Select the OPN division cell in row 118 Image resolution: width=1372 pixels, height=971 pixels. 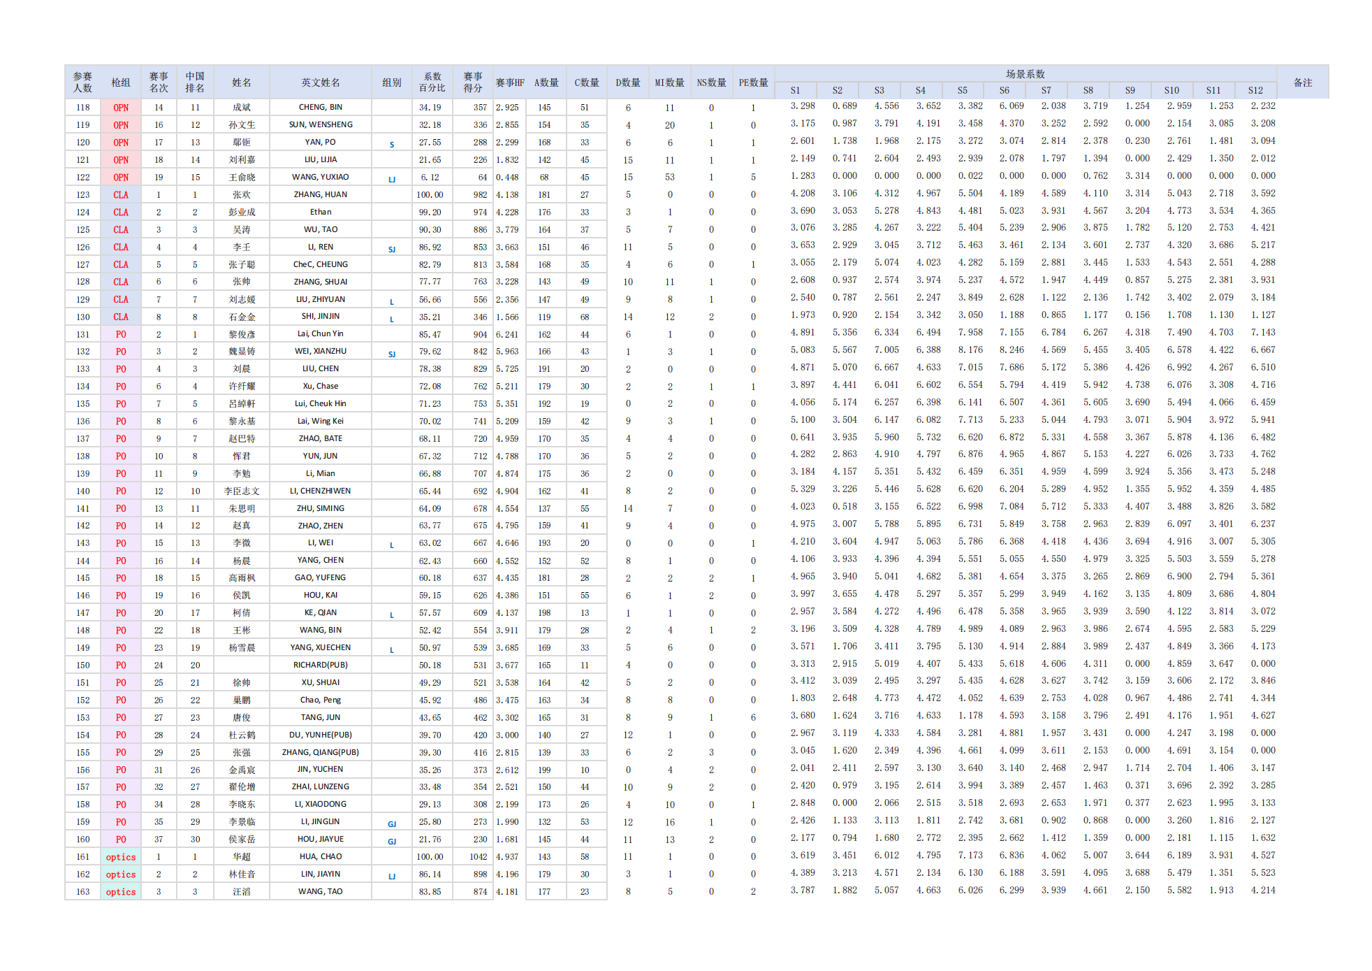(x=121, y=108)
